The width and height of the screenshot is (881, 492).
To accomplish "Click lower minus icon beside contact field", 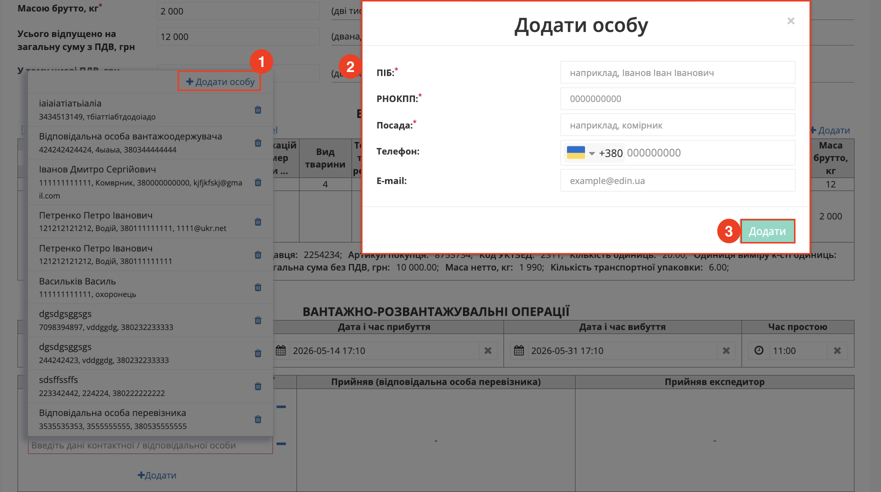I will pyautogui.click(x=281, y=443).
